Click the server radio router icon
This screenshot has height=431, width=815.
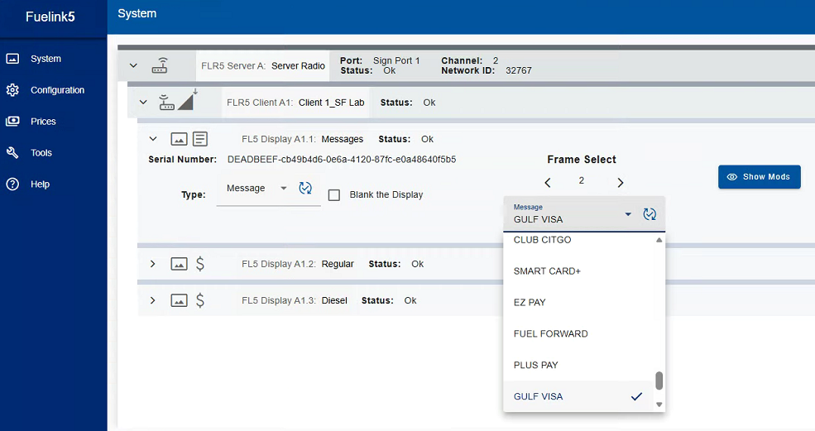(x=160, y=65)
